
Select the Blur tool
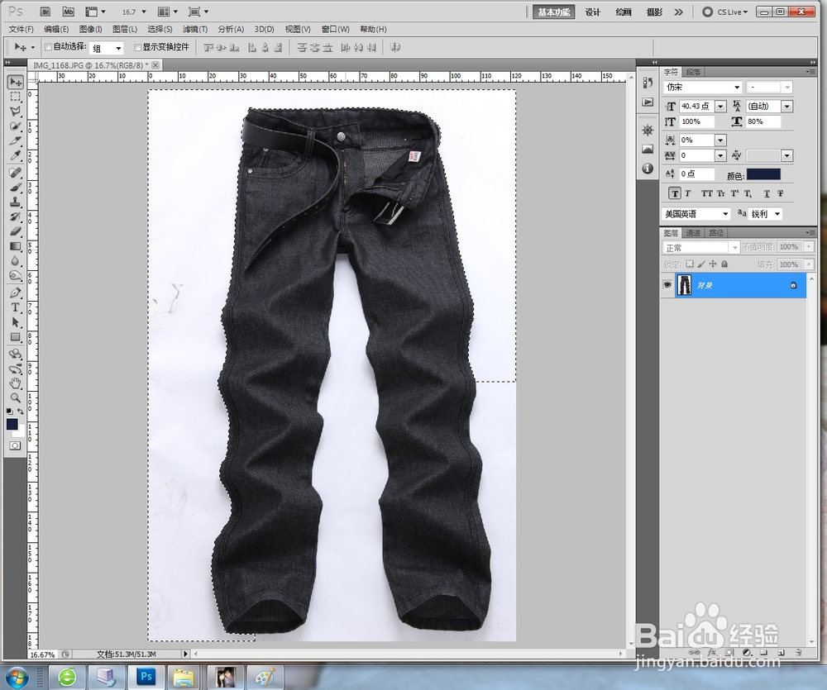click(15, 261)
